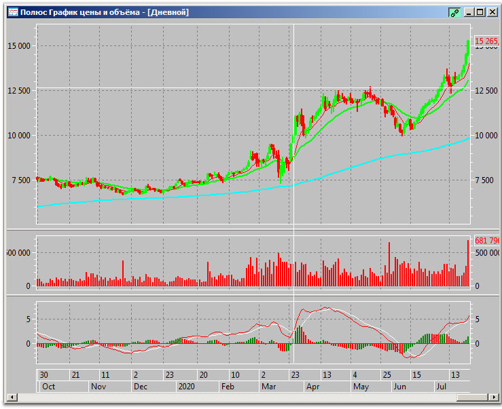Image resolution: width=502 pixels, height=409 pixels.
Task: Click the divider between price and volume panels
Action: (x=253, y=230)
